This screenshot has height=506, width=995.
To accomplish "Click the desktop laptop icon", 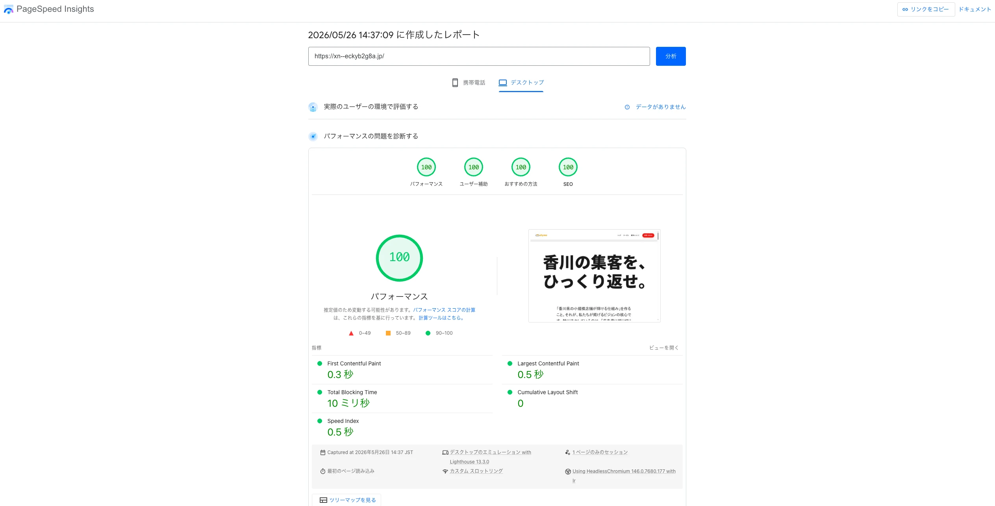I will coord(502,83).
